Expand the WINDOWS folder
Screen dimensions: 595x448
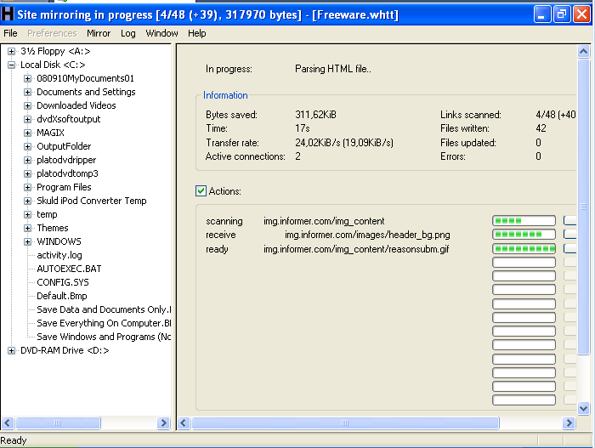click(x=27, y=241)
